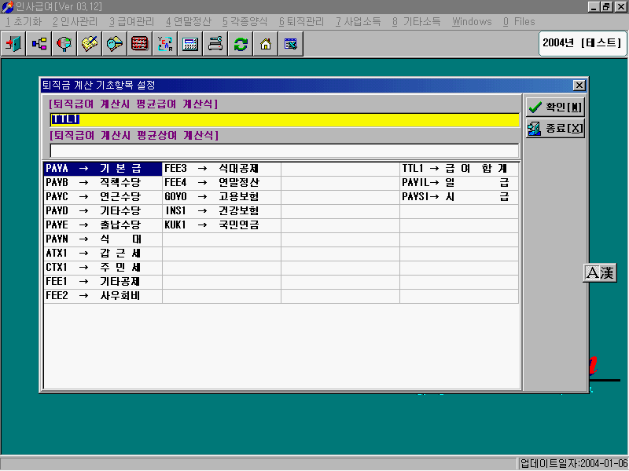
Task: Click the home house toolbar icon
Action: coord(265,44)
